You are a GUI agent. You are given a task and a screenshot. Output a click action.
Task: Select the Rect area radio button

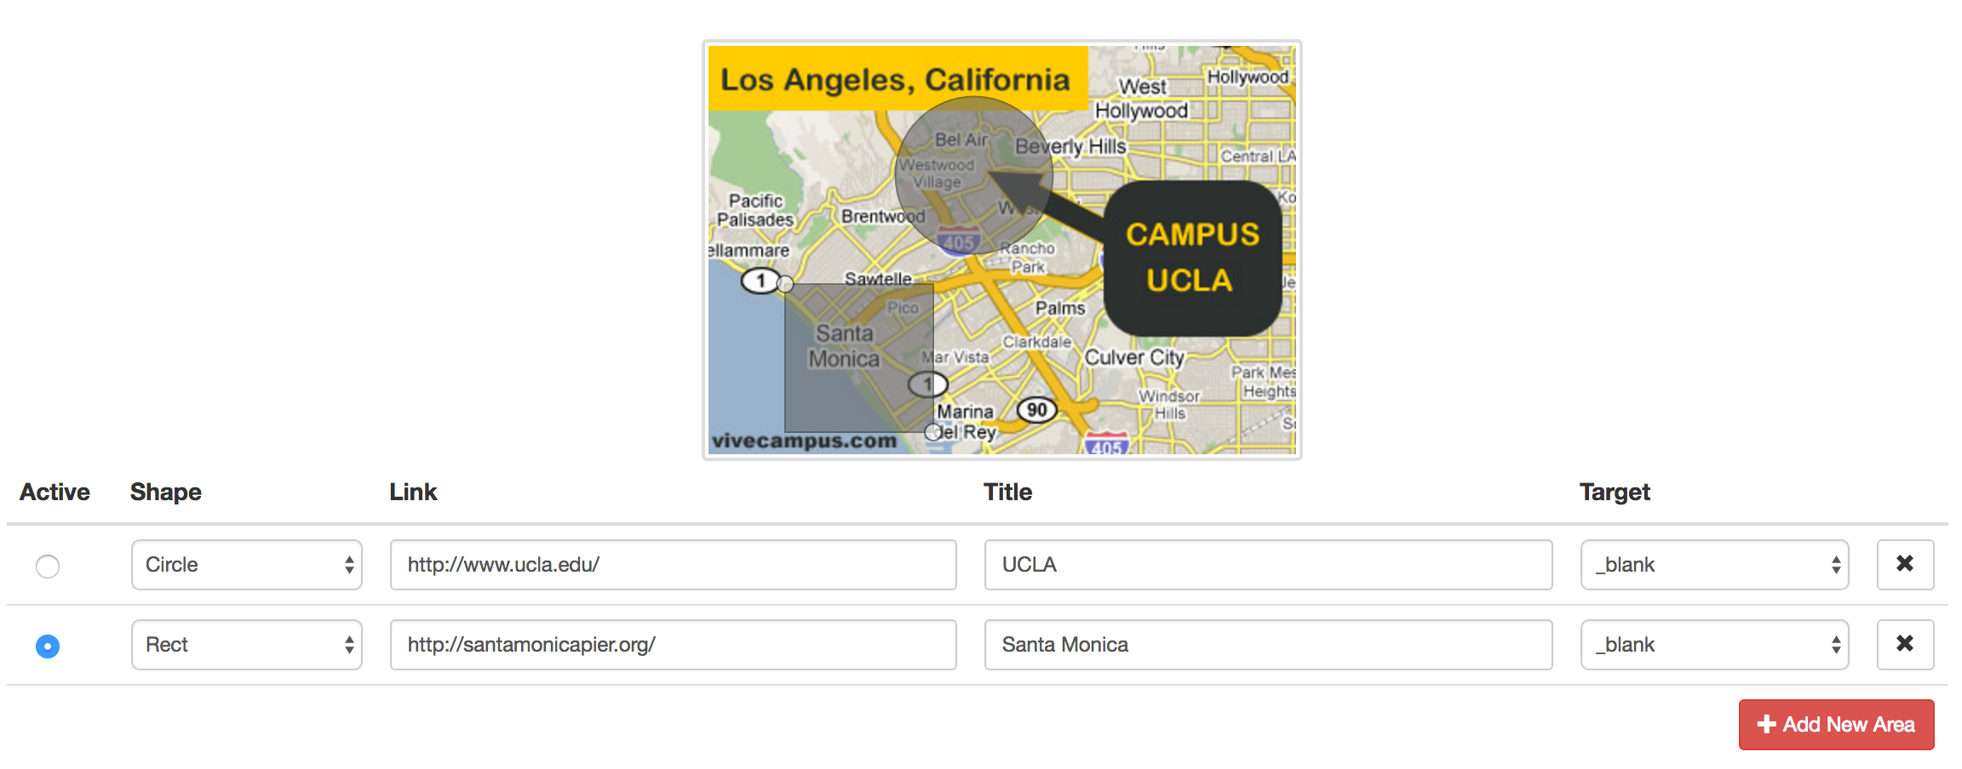tap(48, 646)
